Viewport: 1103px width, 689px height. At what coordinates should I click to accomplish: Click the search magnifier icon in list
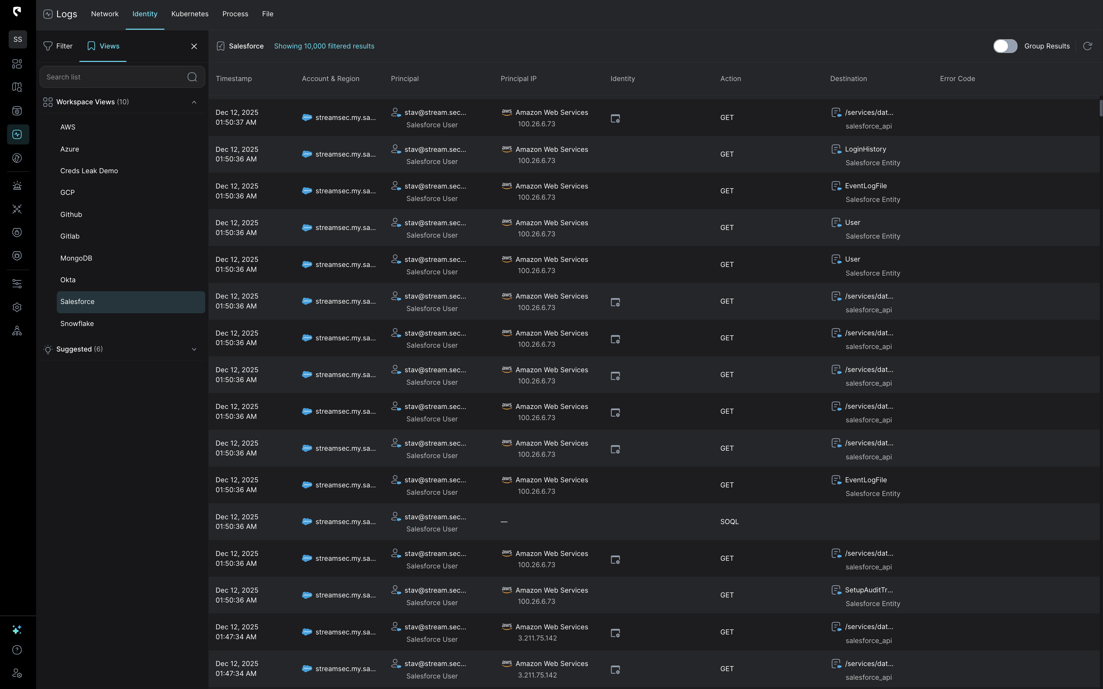(x=192, y=77)
